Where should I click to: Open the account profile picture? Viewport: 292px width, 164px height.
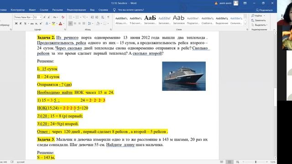(236, 3)
